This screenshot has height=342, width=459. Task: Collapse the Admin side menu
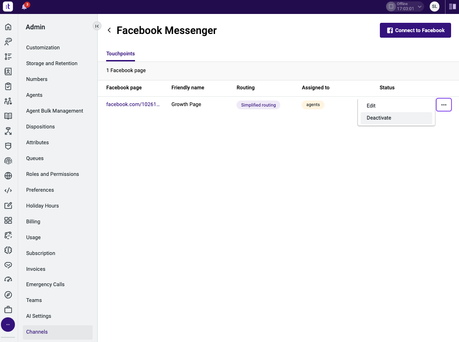click(x=97, y=26)
